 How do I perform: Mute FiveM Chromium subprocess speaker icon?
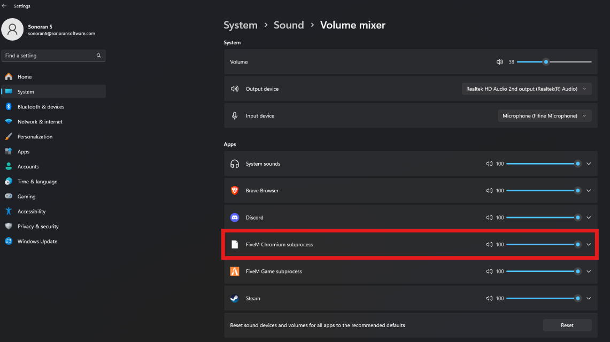click(x=489, y=244)
